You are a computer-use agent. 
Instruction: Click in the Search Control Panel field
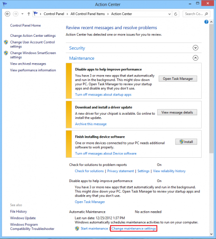click(194, 14)
